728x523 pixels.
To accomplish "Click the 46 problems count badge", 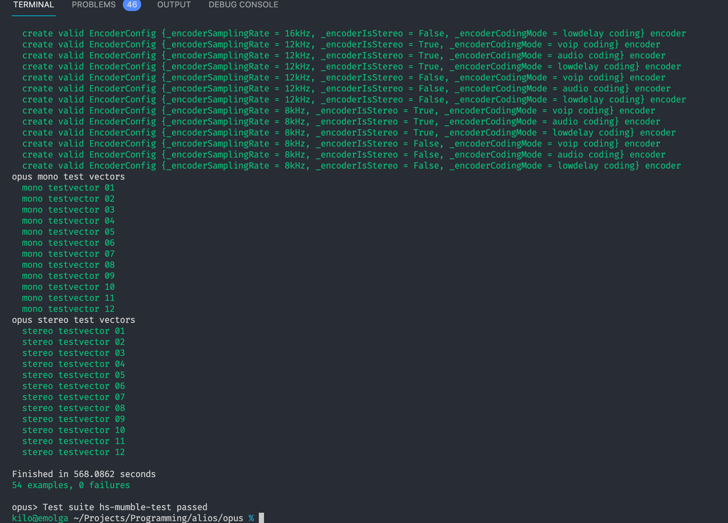I will click(x=132, y=5).
